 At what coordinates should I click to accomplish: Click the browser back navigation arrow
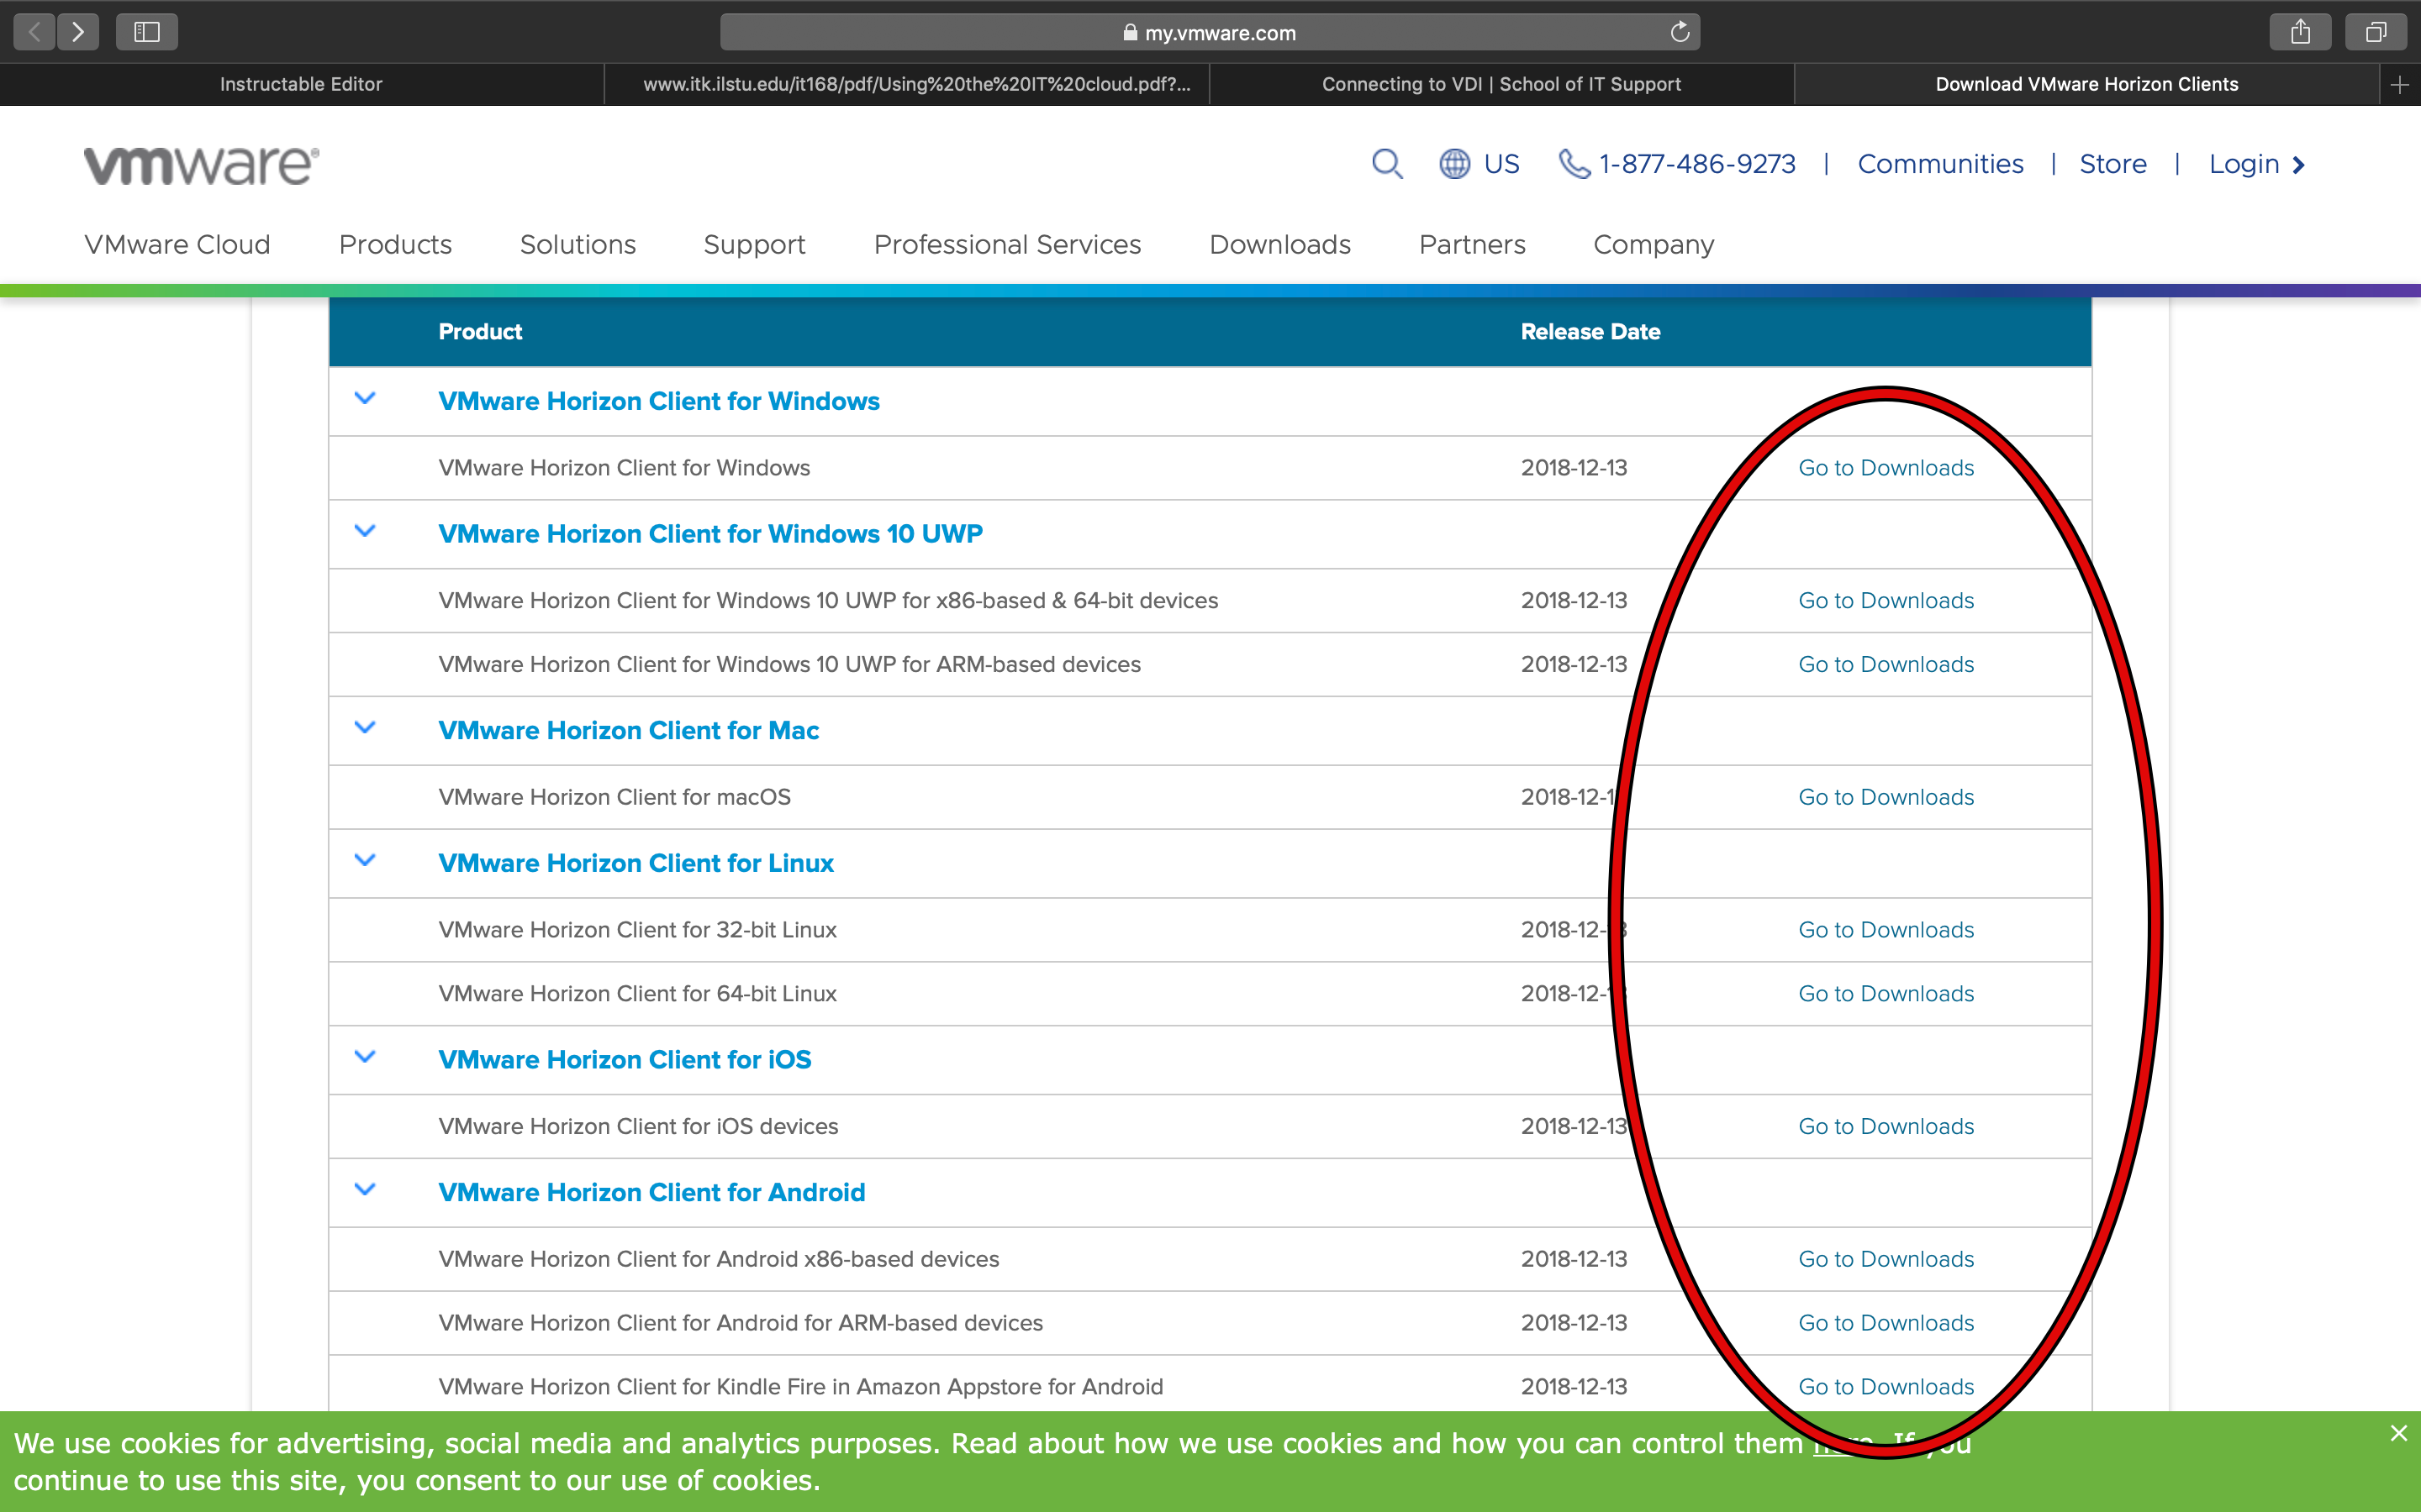(33, 33)
